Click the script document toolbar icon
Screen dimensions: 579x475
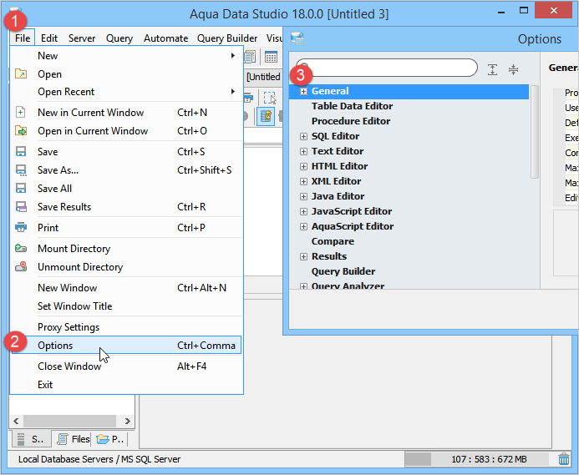point(250,57)
